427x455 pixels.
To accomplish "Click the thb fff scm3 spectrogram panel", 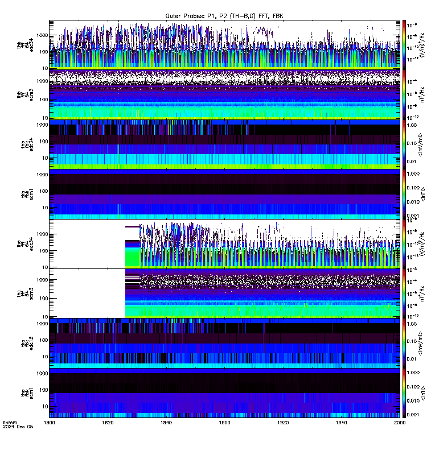I will point(224,94).
